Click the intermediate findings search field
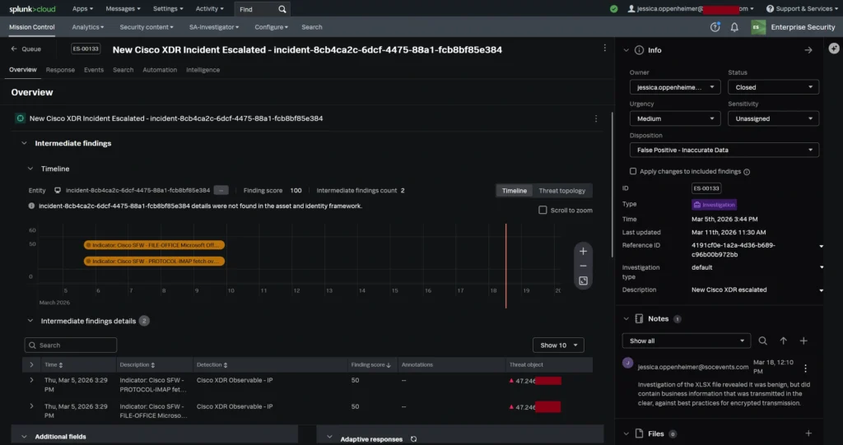 (71, 345)
